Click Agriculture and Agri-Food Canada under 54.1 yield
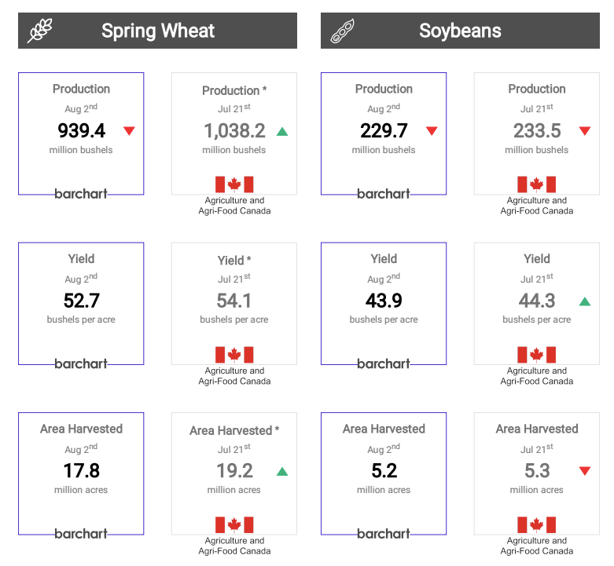Image resolution: width=614 pixels, height=566 pixels. pyautogui.click(x=234, y=376)
